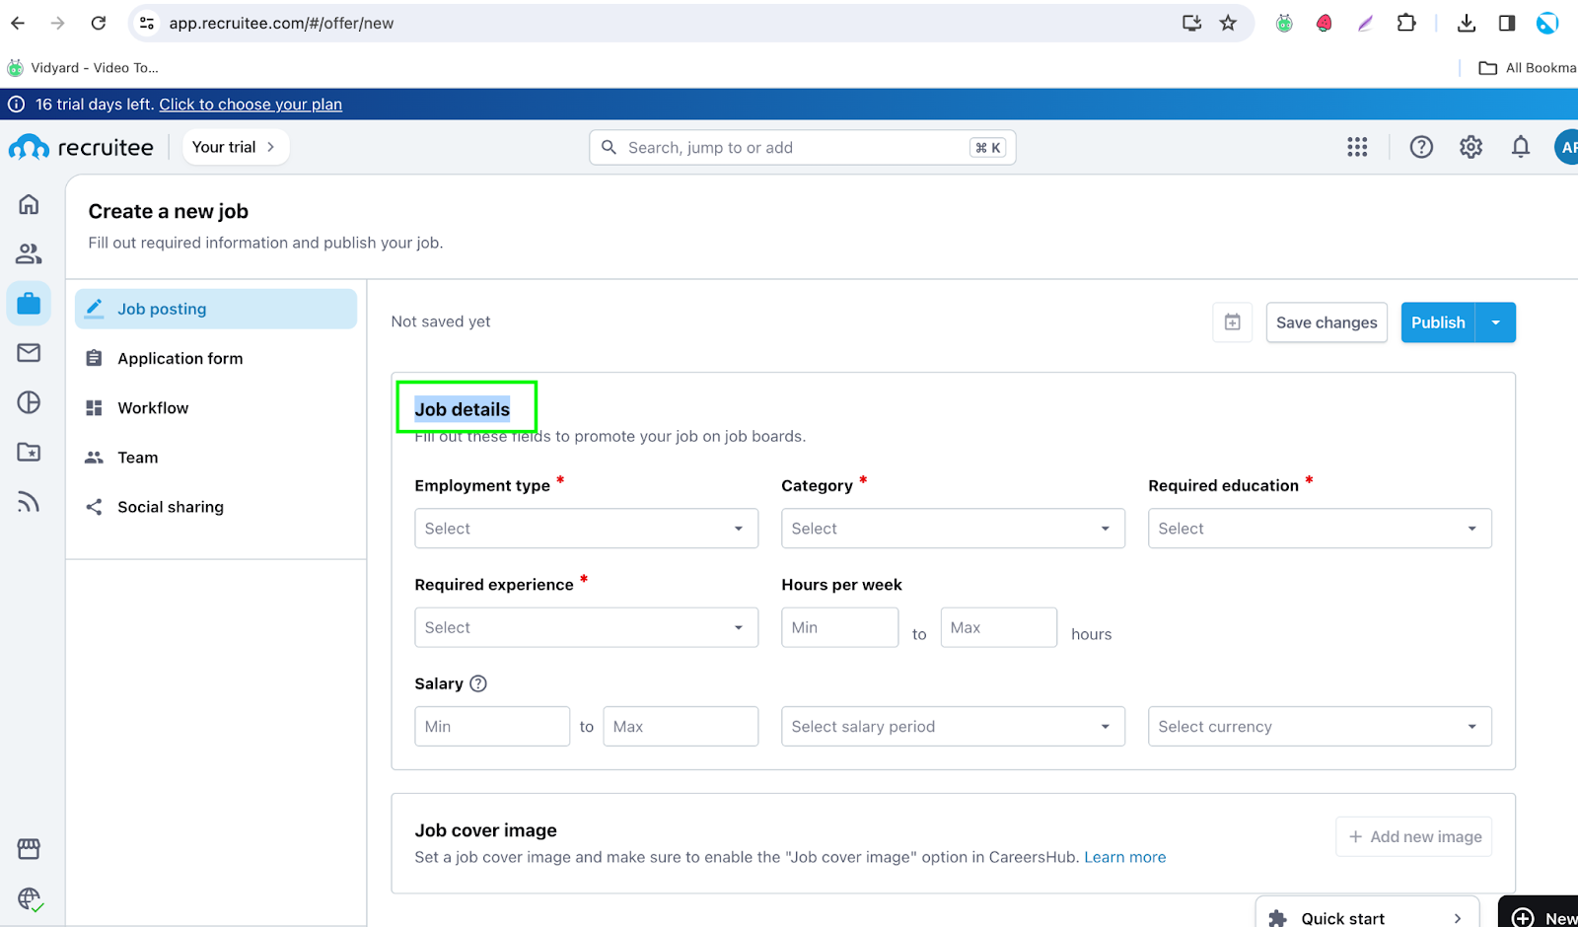Click the calendar schedule icon near Save changes
The height and width of the screenshot is (927, 1578).
[1232, 322]
